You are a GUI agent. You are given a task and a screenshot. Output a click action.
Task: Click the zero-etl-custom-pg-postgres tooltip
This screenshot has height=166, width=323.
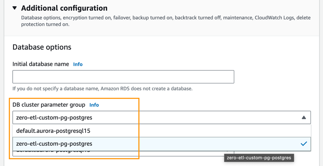[x=259, y=158]
